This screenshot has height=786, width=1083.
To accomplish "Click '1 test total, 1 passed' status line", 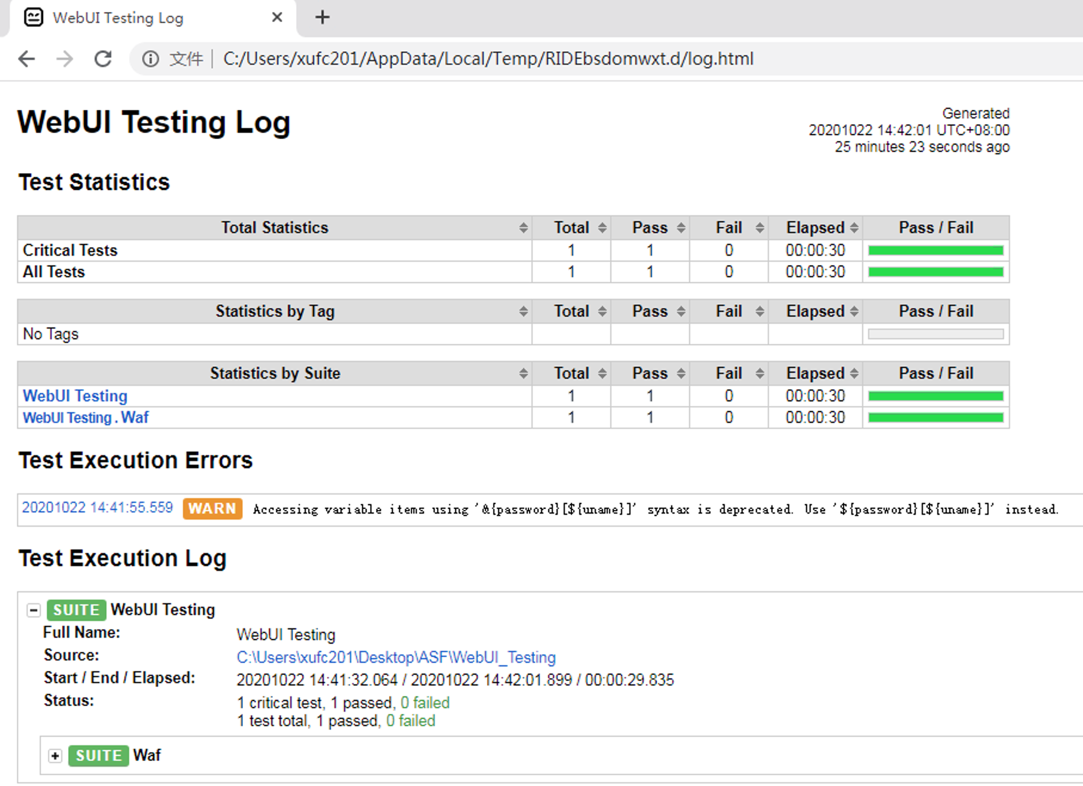I will tap(336, 721).
